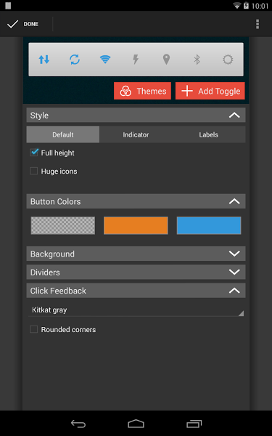The height and width of the screenshot is (436, 272).
Task: Switch to the Indicator style tab
Action: [x=136, y=134]
